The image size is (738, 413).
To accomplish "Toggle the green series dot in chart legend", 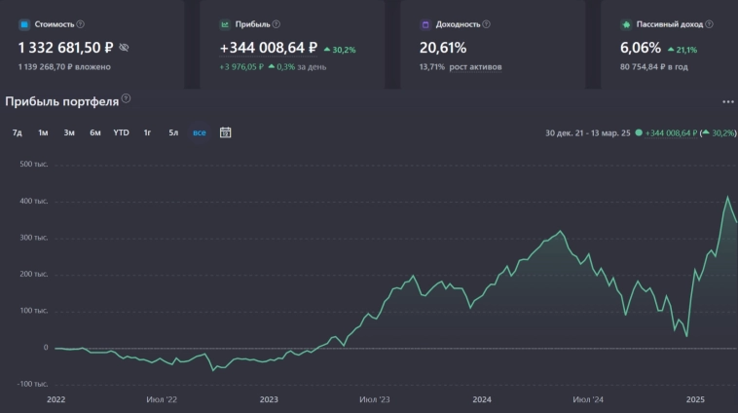I will [x=639, y=132].
